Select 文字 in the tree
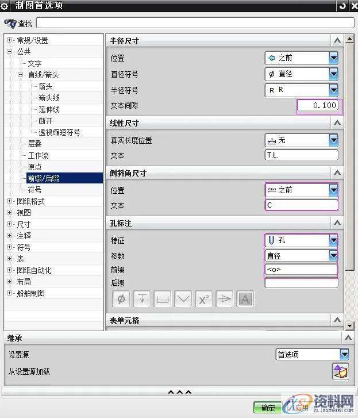The width and height of the screenshot is (358, 418). click(34, 63)
